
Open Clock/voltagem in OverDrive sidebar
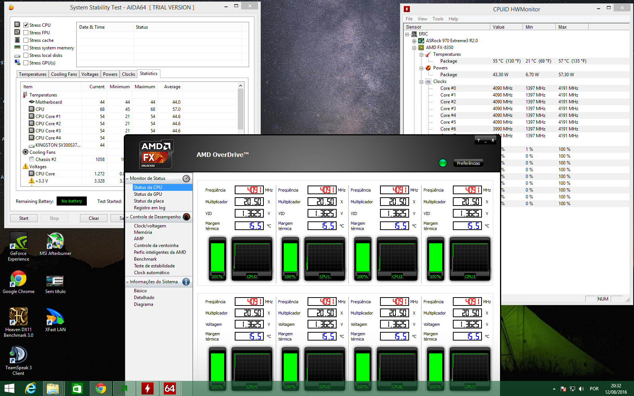pyautogui.click(x=150, y=226)
